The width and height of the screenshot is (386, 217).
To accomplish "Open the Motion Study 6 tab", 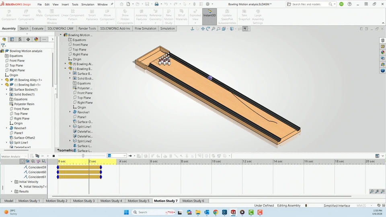I will 193,201.
